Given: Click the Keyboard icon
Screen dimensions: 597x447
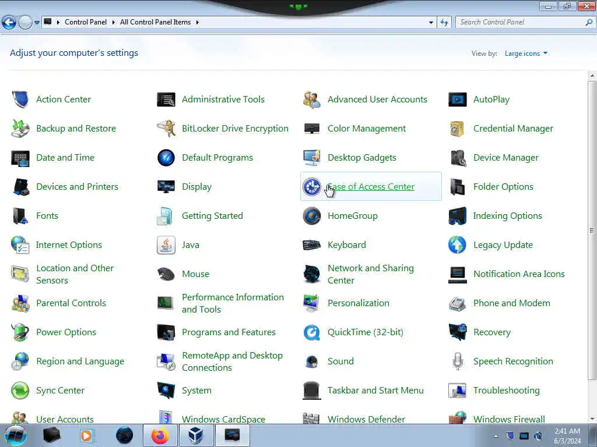Looking at the screenshot, I should pyautogui.click(x=312, y=245).
